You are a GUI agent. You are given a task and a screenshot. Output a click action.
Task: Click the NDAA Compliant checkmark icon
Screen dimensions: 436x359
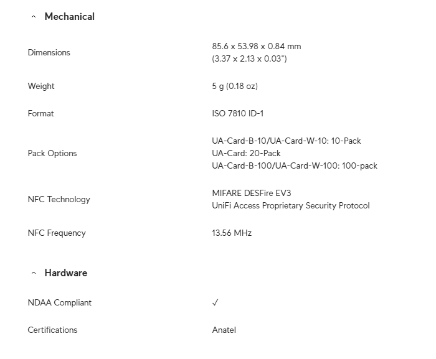216,302
